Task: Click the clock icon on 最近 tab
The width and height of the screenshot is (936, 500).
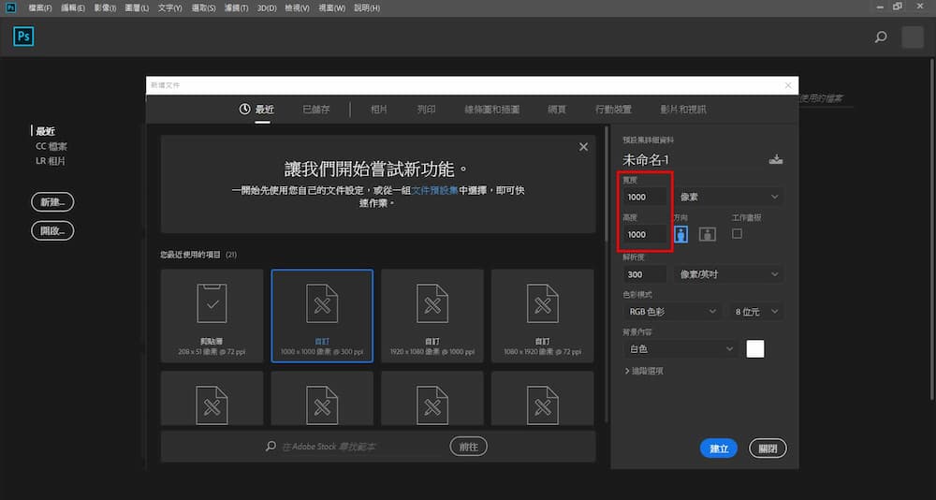Action: [244, 110]
